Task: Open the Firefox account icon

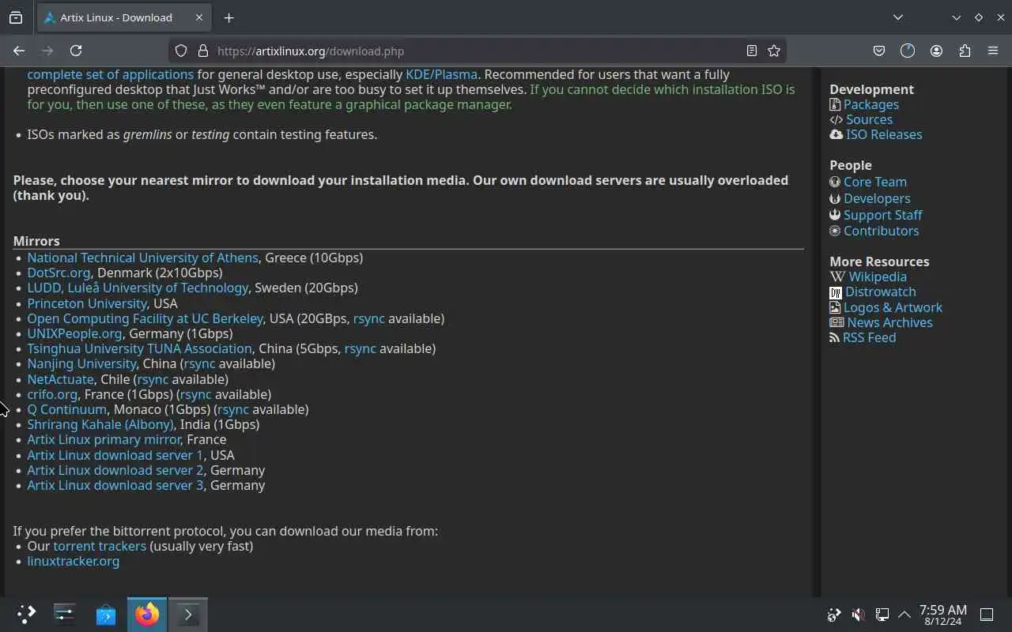Action: point(936,51)
